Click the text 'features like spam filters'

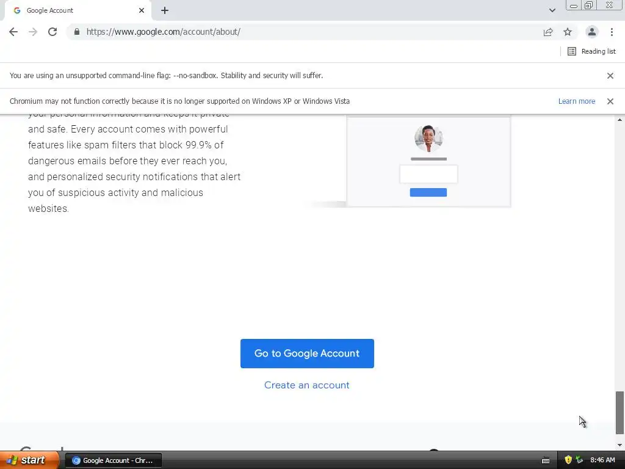pyautogui.click(x=82, y=145)
